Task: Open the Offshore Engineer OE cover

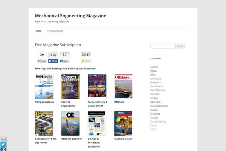Action: [x=70, y=123]
